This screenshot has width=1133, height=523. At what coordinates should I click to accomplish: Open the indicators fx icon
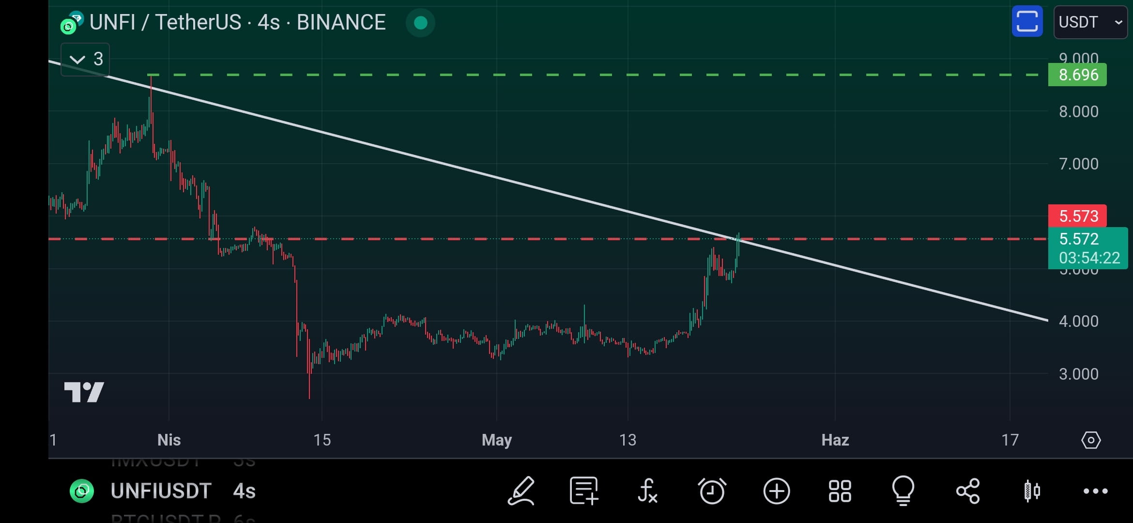point(647,491)
